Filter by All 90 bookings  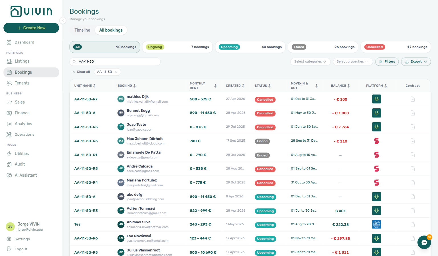click(x=105, y=47)
